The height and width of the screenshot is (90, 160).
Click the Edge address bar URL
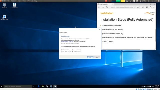[x=122, y=7]
